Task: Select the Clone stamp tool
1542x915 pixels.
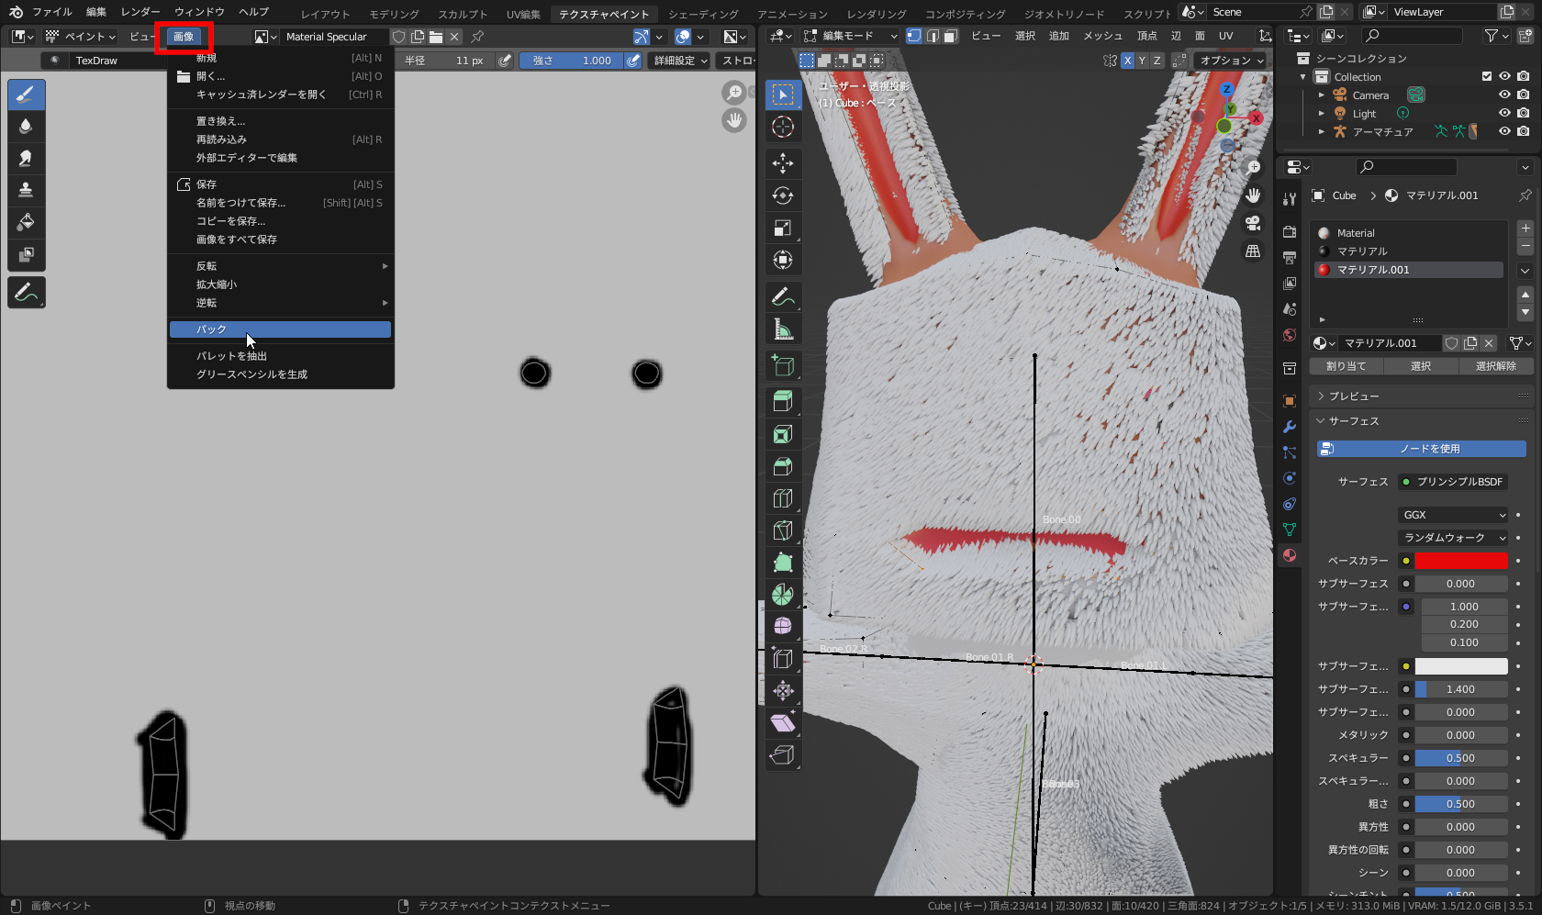Action: pos(26,190)
